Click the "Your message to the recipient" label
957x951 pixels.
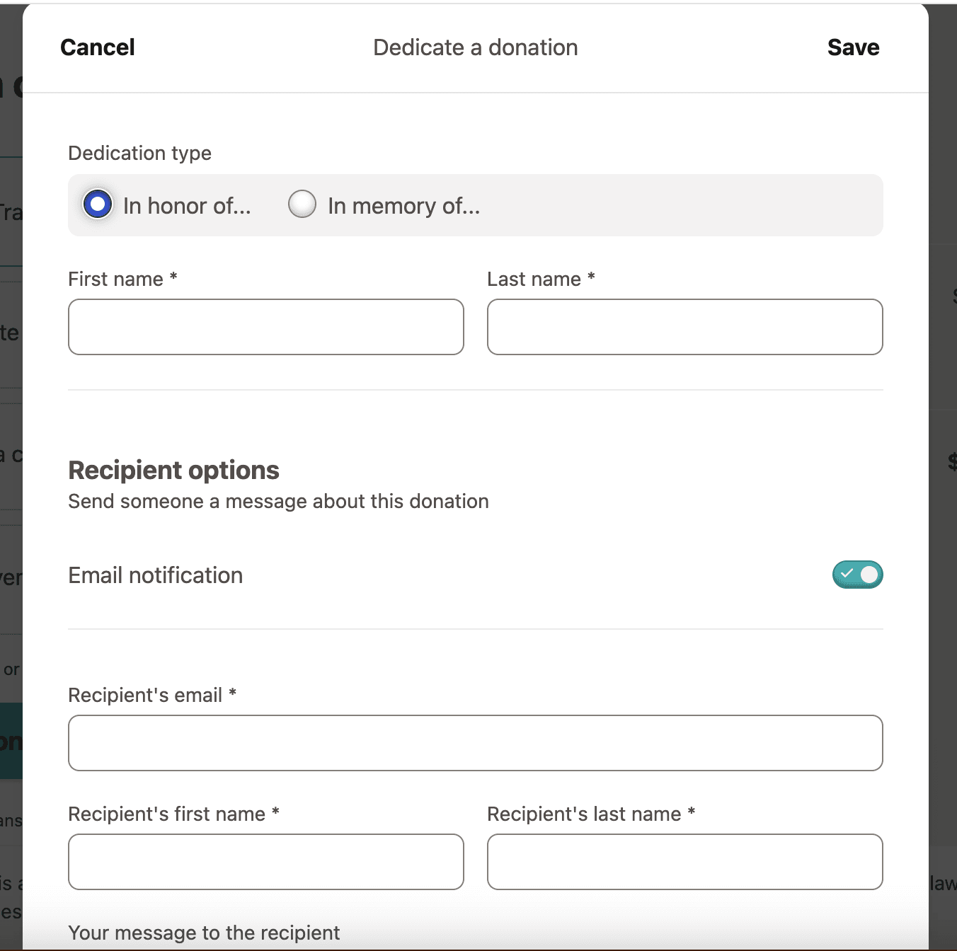204,933
